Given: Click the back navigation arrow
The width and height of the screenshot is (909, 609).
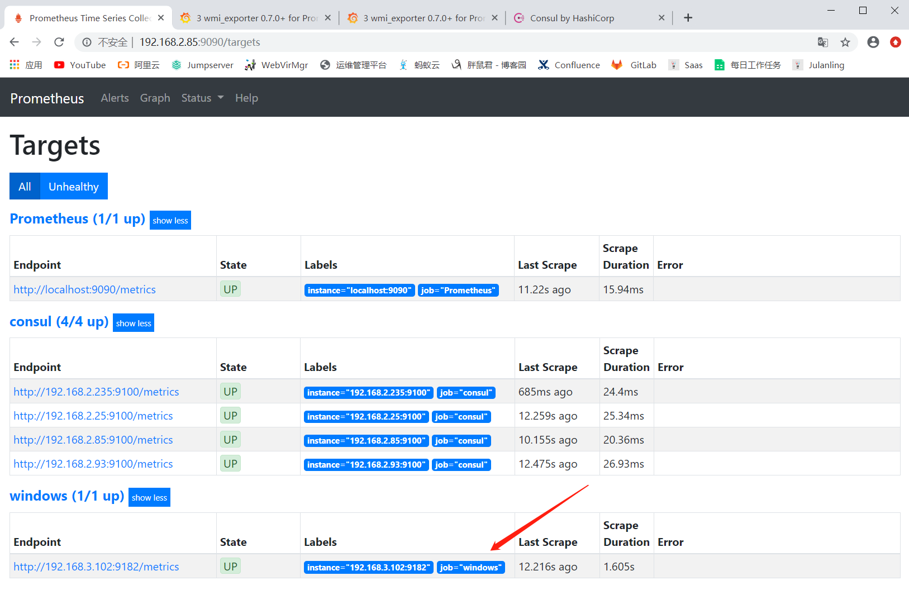Looking at the screenshot, I should click(x=15, y=42).
